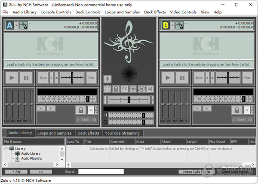Toggle Sync on Deck B
This screenshot has width=258, height=184.
(x=199, y=78)
